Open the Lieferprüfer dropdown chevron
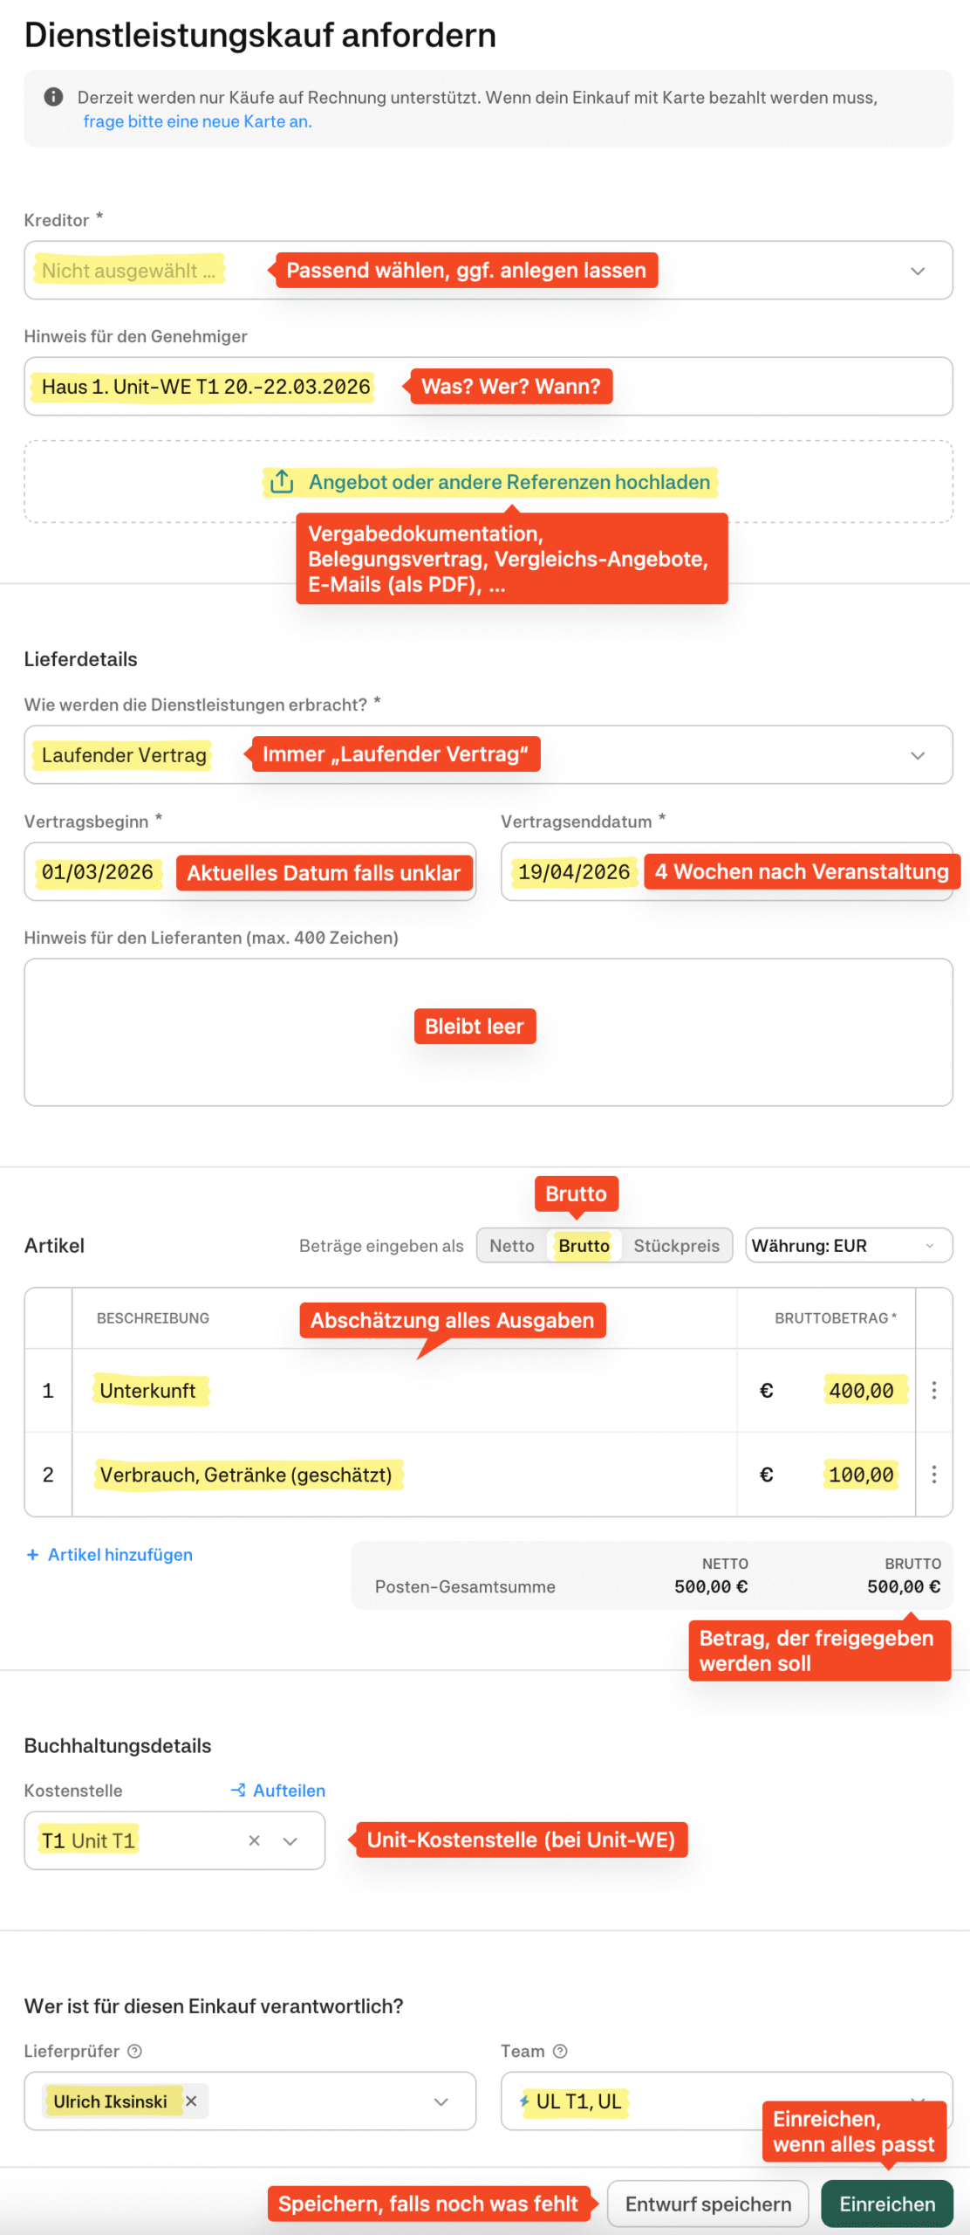Screen dimensions: 970x2235 tap(441, 2101)
